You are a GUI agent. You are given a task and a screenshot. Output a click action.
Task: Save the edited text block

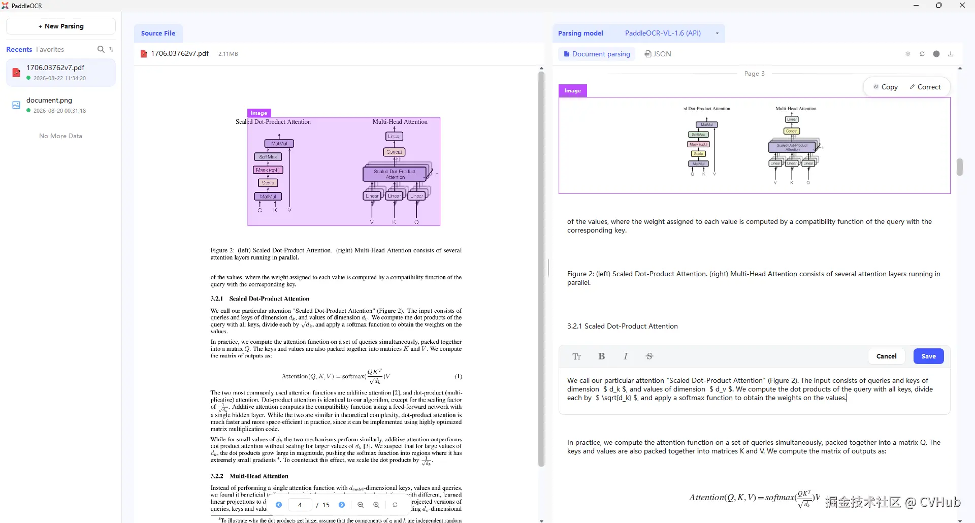pos(928,356)
